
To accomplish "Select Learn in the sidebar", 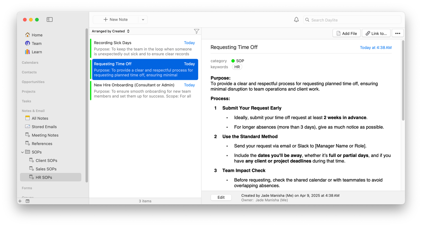I will pyautogui.click(x=37, y=52).
